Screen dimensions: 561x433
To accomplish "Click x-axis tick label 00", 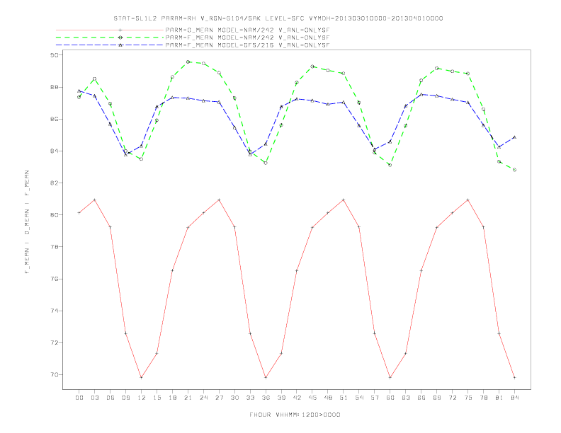I will 79,398.
